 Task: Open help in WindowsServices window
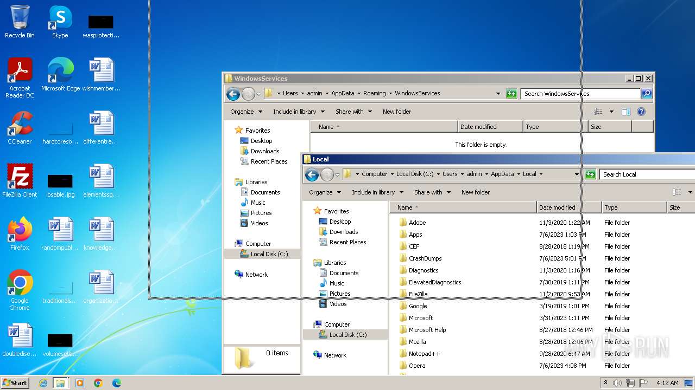[641, 112]
